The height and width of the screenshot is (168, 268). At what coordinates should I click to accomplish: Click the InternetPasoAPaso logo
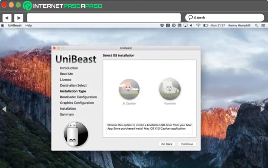point(63,6)
